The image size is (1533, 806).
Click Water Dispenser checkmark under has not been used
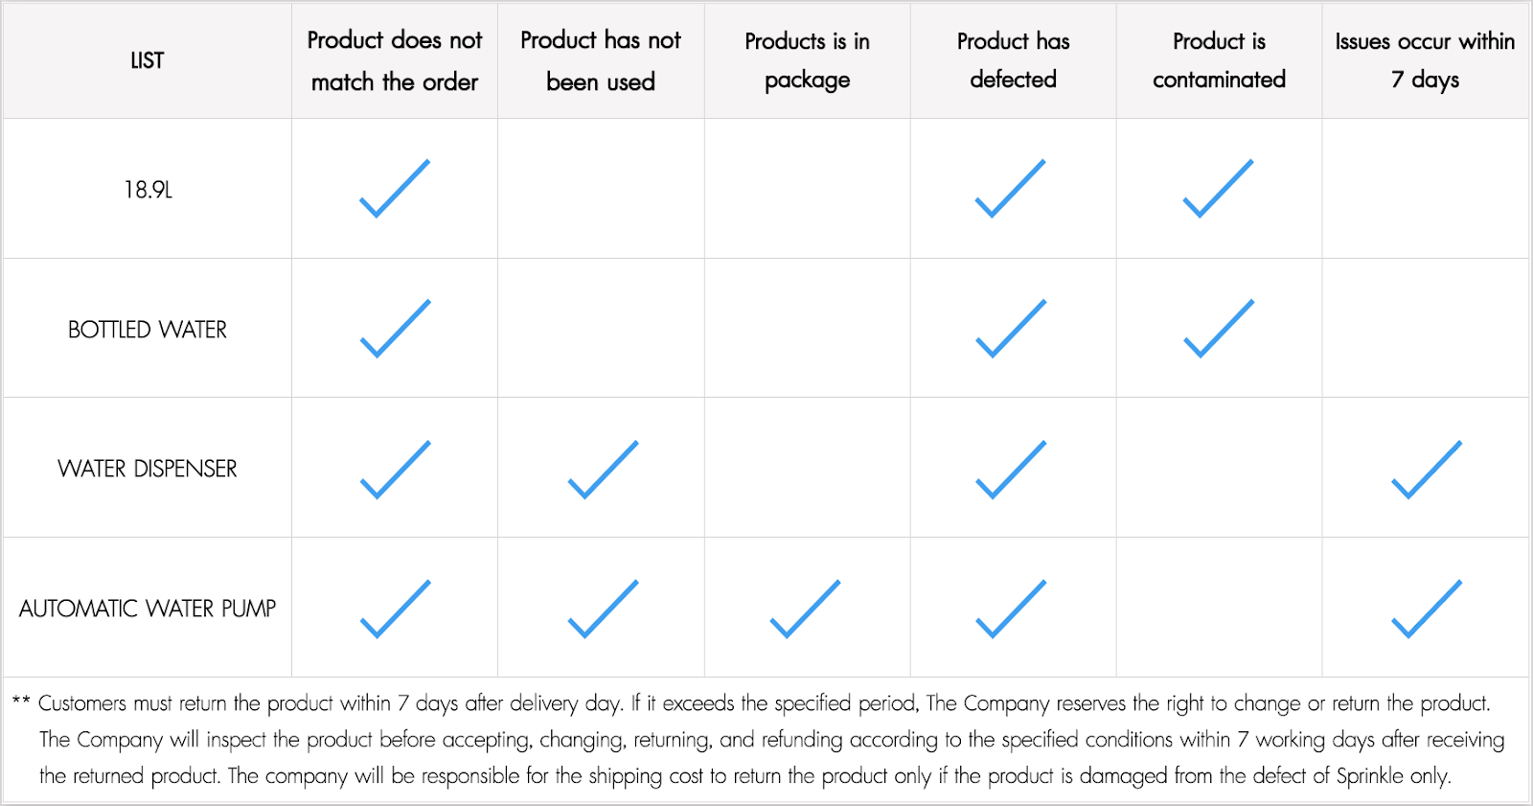pos(603,470)
